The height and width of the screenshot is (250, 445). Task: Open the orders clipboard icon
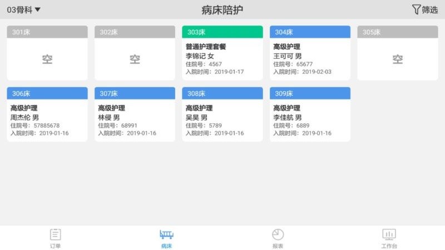click(x=55, y=234)
